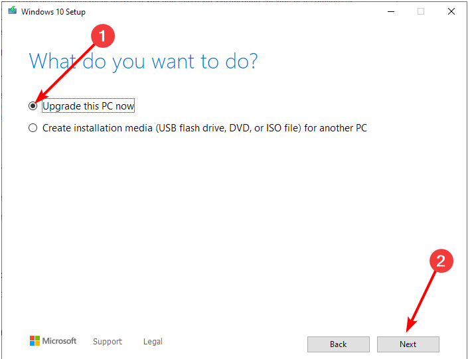Click the Microsoft logo in the footer
Screen dimensions: 468x359
pos(53,341)
